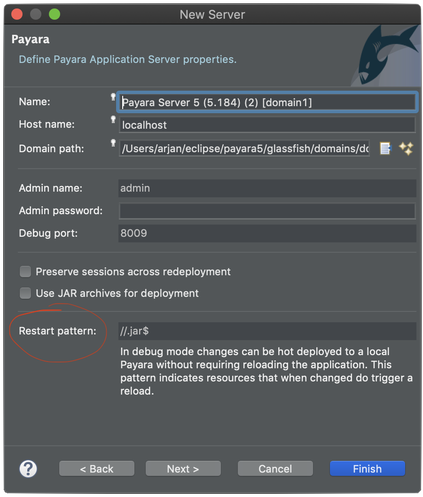Click the empty Admin password field

[x=267, y=211]
